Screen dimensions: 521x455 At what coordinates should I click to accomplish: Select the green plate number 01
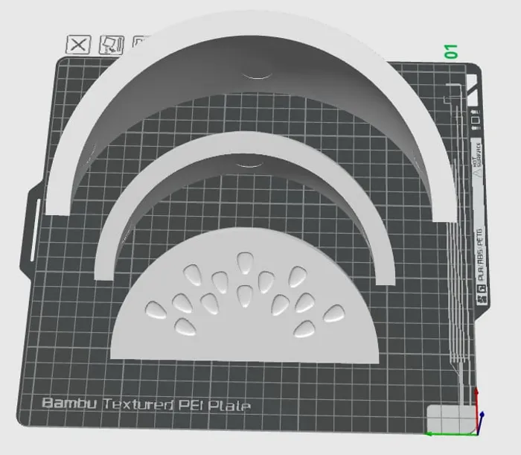click(450, 51)
